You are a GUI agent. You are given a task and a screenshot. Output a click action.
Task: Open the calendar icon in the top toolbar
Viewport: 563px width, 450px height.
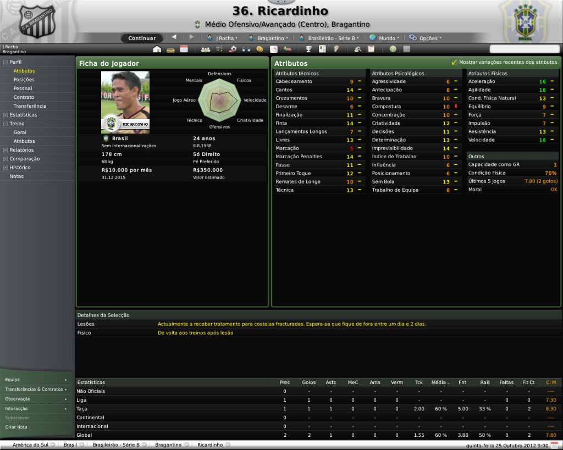[x=184, y=49]
